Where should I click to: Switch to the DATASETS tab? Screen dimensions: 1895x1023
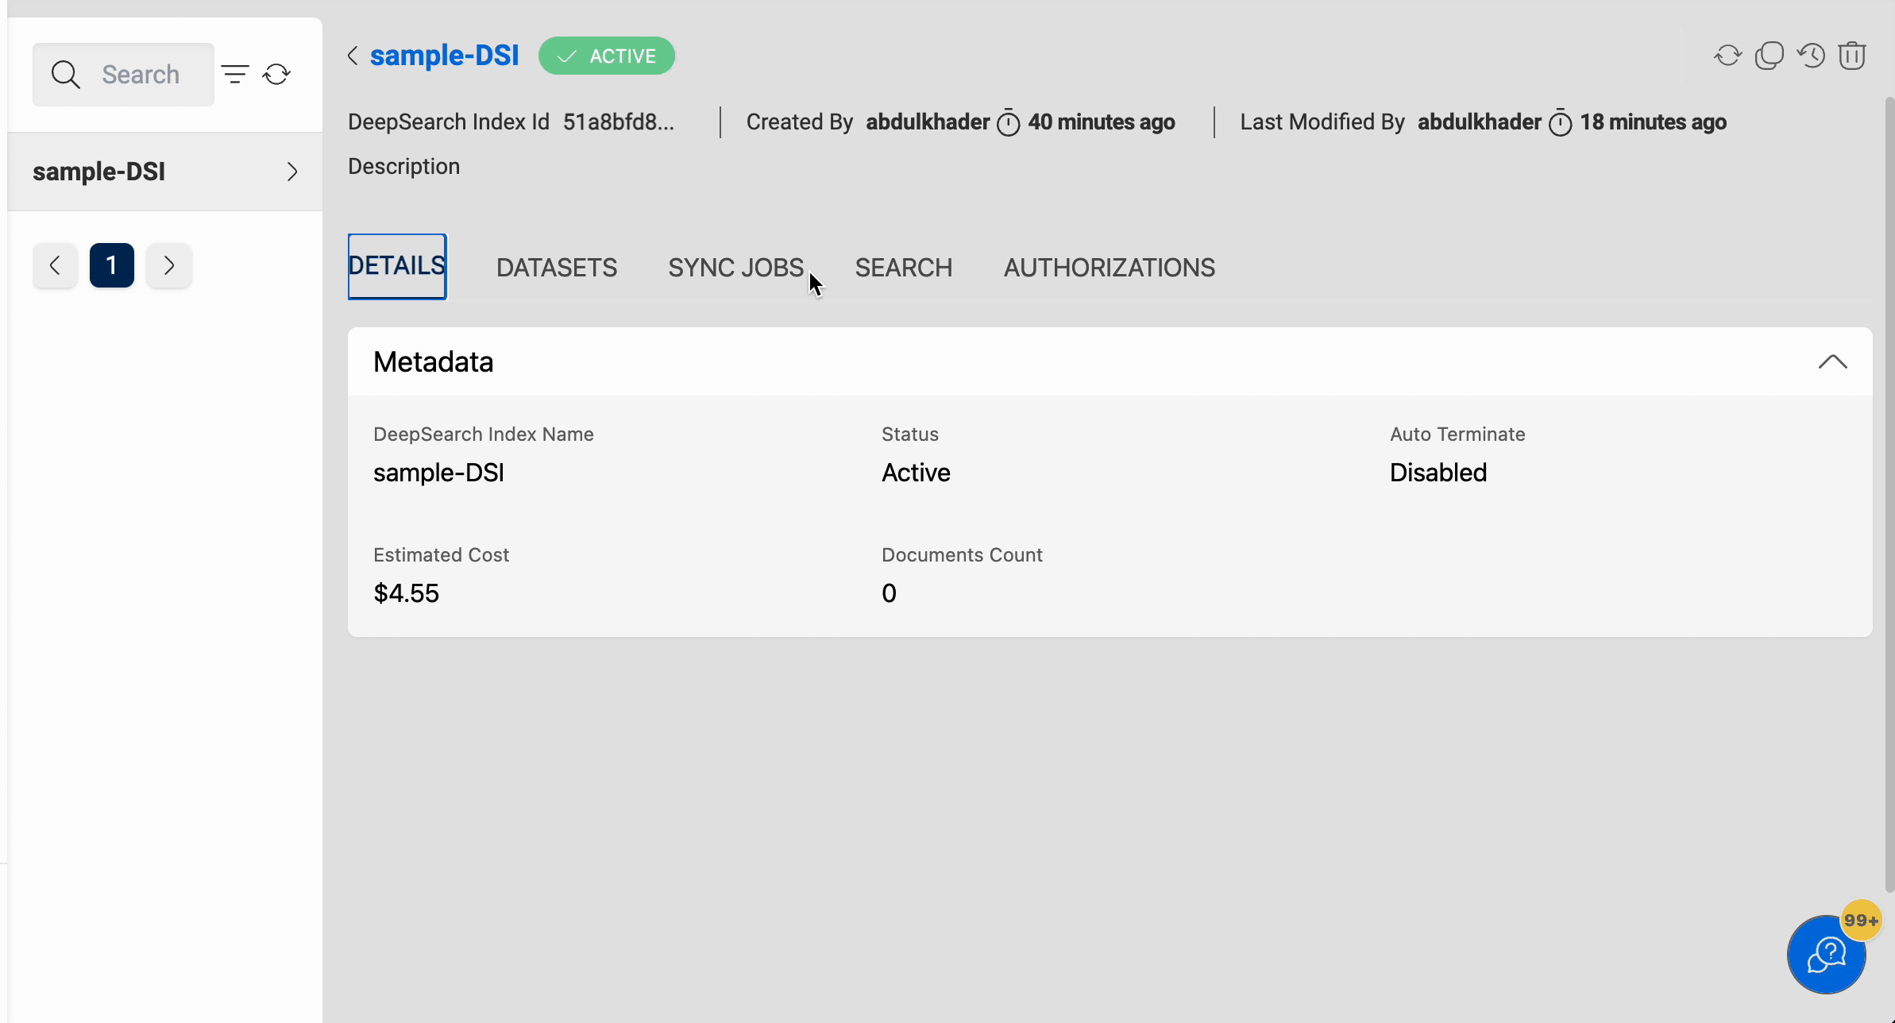[x=555, y=266]
